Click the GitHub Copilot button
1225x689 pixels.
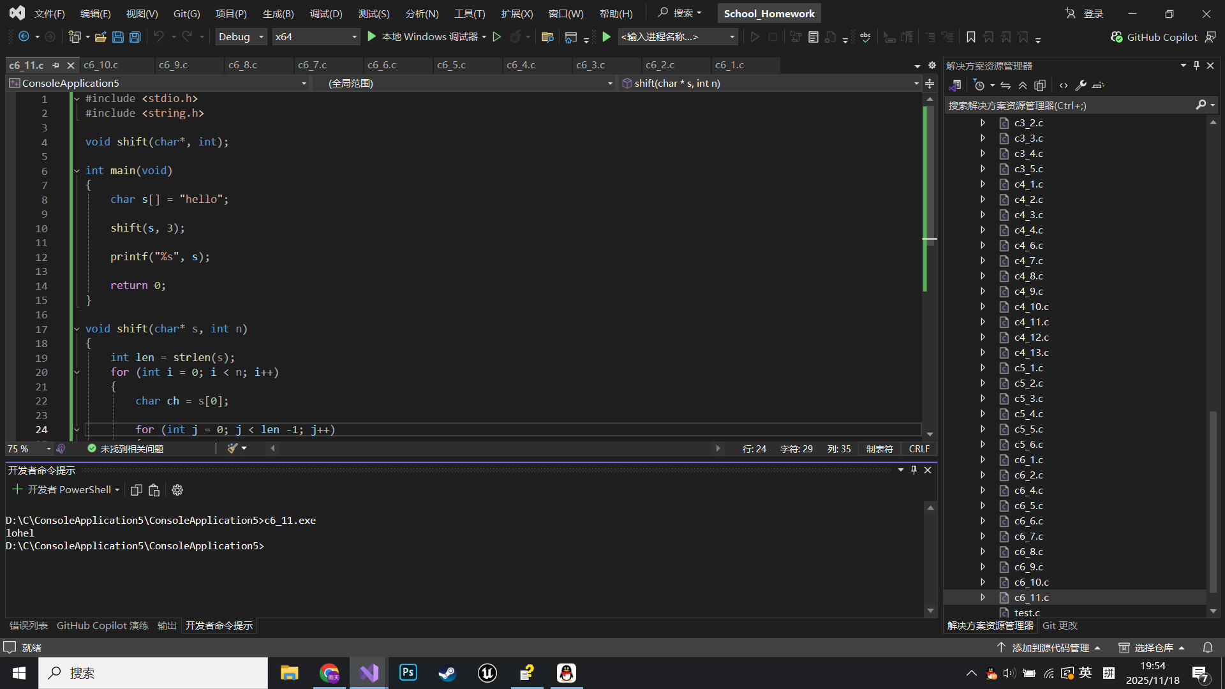(x=1155, y=37)
